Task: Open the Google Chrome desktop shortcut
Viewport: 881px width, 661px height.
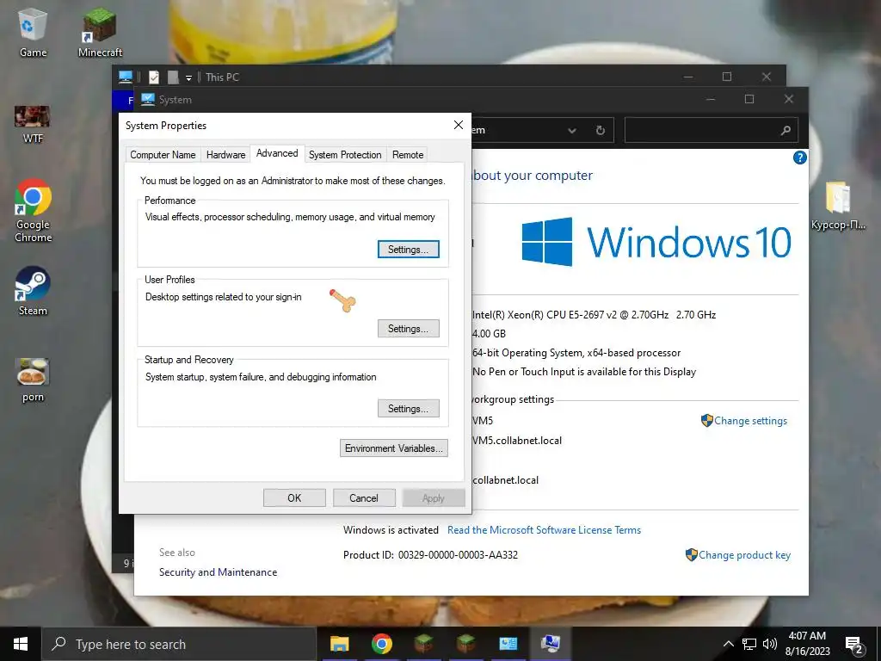Action: pos(34,210)
